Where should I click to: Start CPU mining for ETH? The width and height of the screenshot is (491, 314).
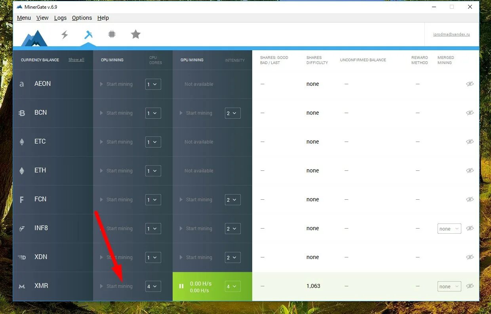tap(116, 171)
